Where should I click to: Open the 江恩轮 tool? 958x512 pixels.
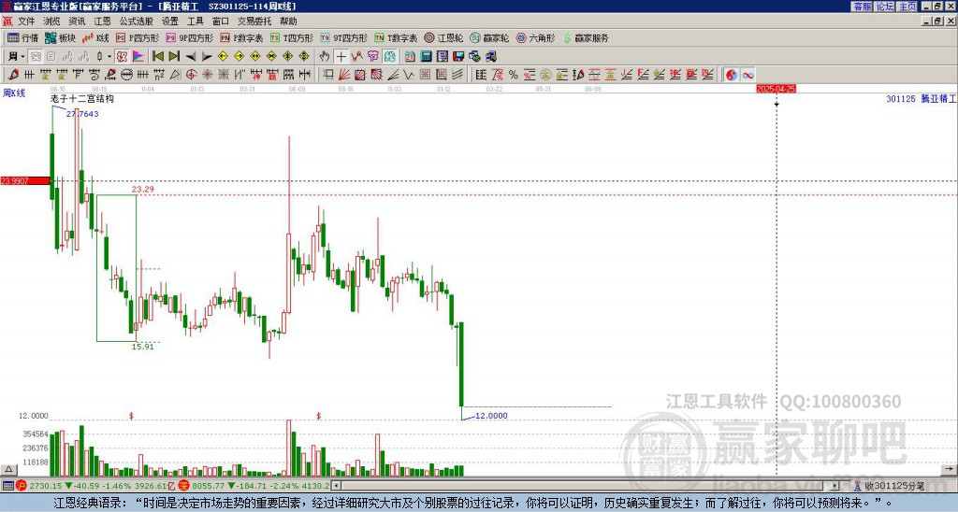click(443, 37)
